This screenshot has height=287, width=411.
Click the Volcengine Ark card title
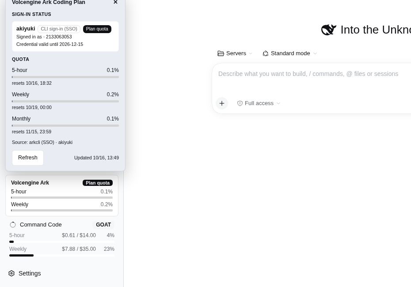30,183
